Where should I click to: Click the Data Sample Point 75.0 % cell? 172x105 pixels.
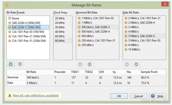[x=153, y=83]
